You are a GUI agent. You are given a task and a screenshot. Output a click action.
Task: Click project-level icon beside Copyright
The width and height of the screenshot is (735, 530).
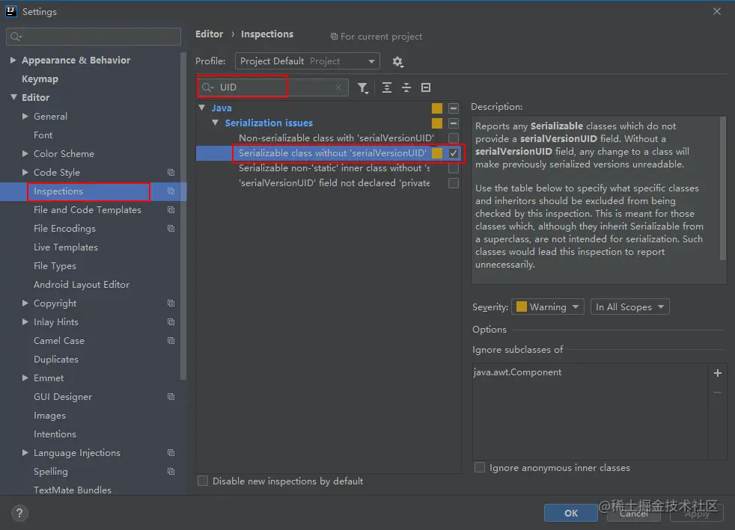171,303
